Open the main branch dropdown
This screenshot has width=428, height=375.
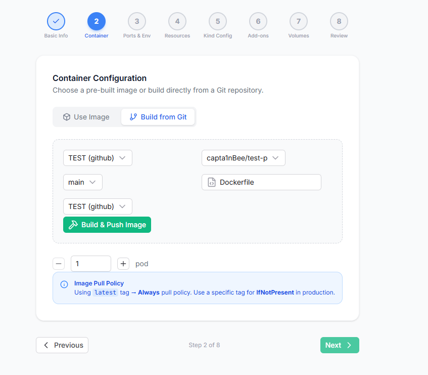coord(83,182)
